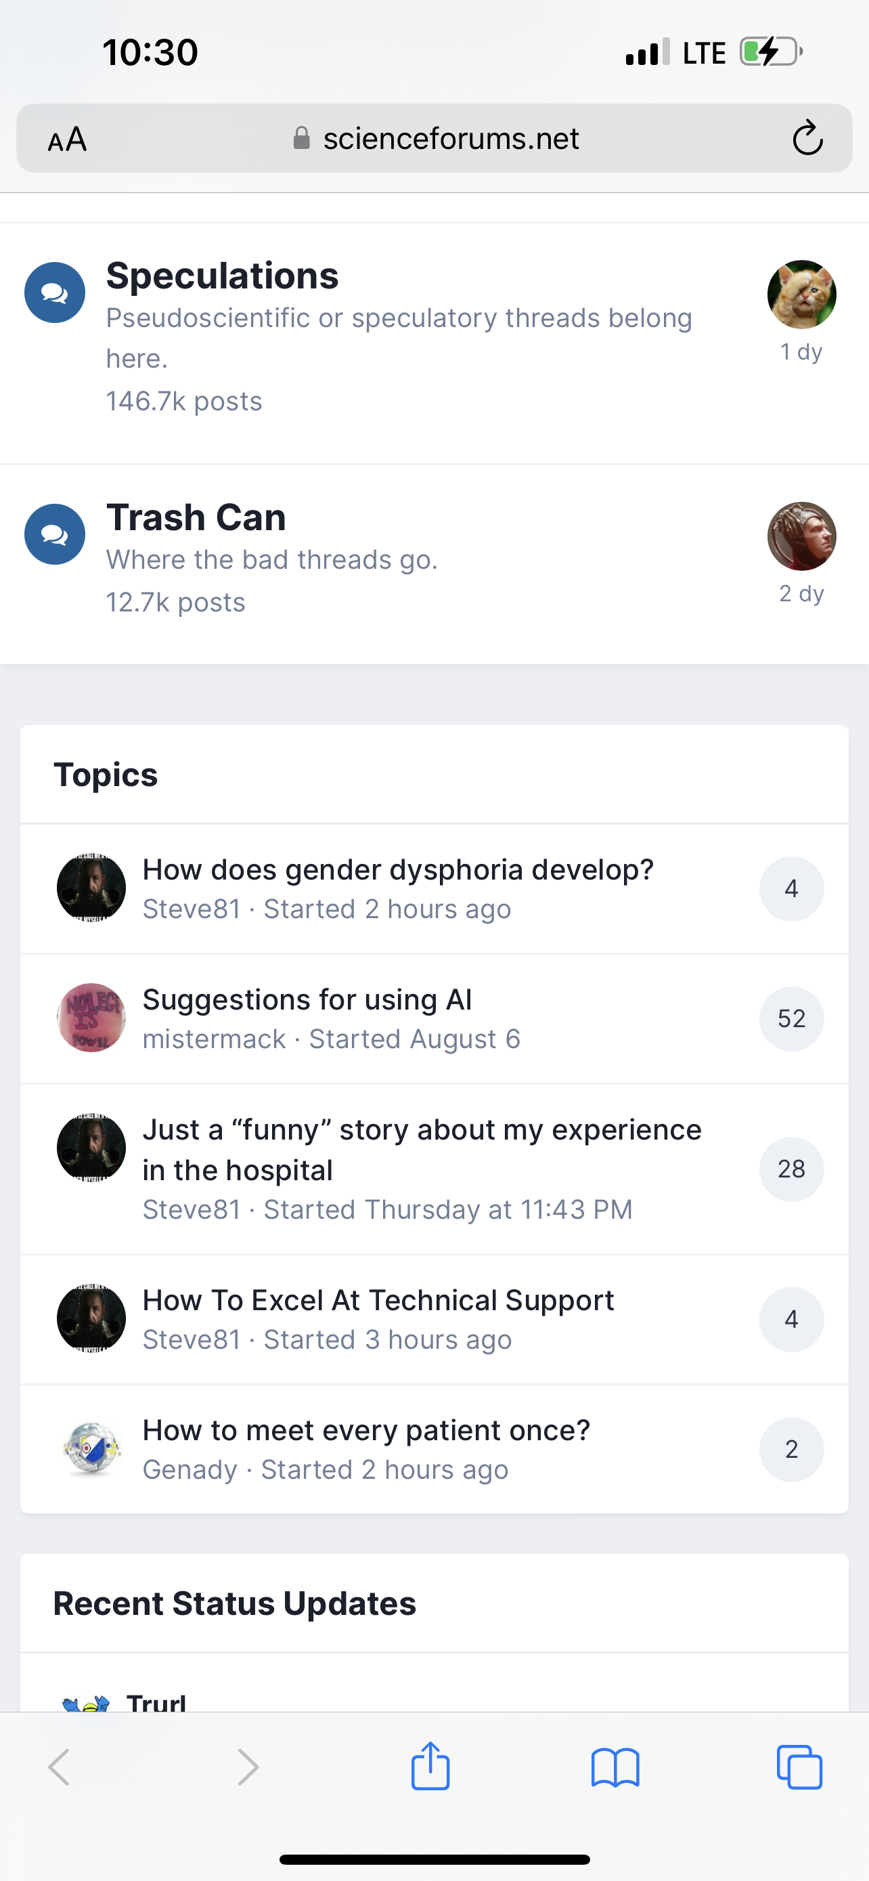View the kitten avatar of last Speculations poster
869x1881 pixels.
801,295
